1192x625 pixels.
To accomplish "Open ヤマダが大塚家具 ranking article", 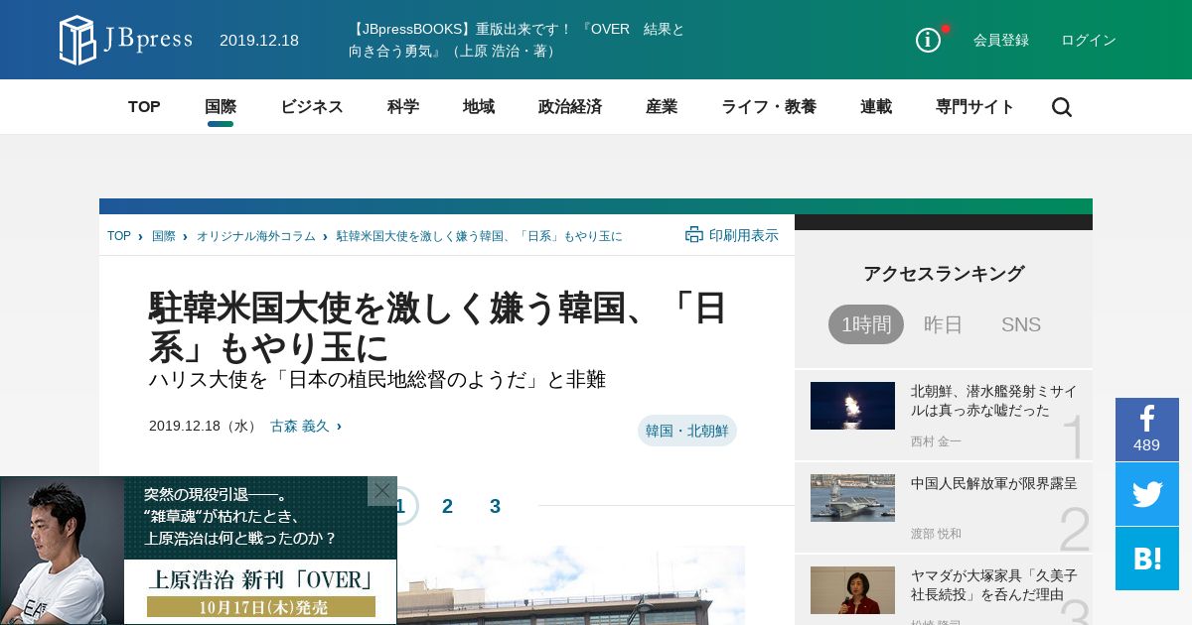I will pyautogui.click(x=994, y=584).
